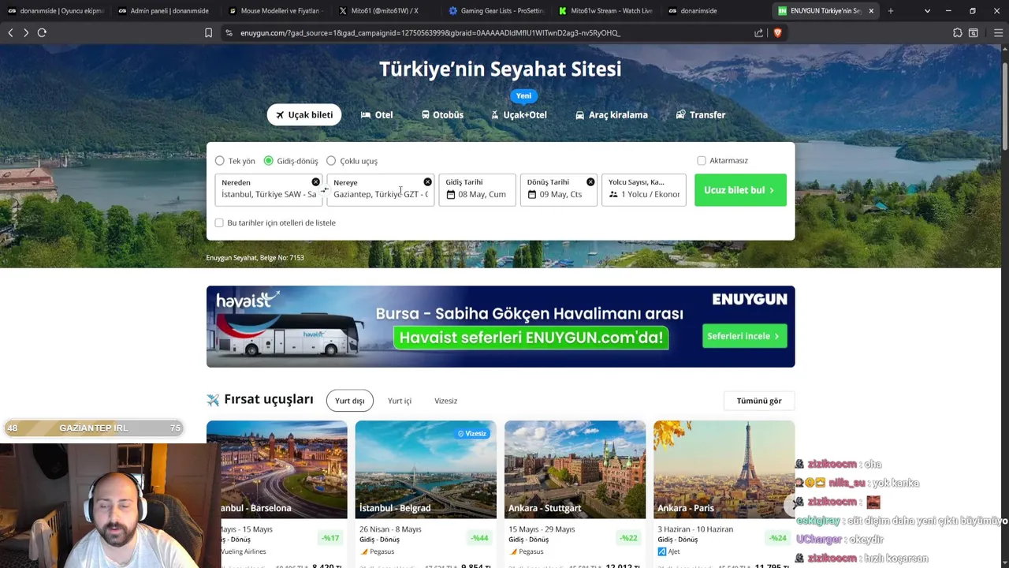Open the browser extensions puzzle icon
The height and width of the screenshot is (568, 1009).
point(957,32)
